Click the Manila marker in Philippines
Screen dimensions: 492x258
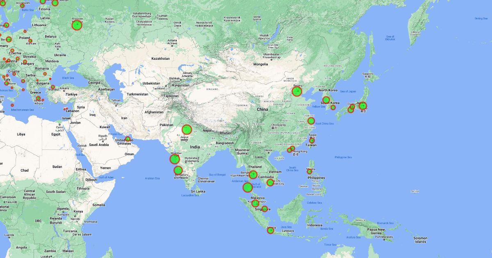pos(310,172)
